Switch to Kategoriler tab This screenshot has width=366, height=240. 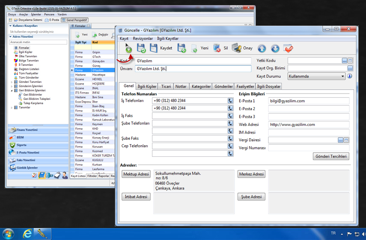pos(201,86)
